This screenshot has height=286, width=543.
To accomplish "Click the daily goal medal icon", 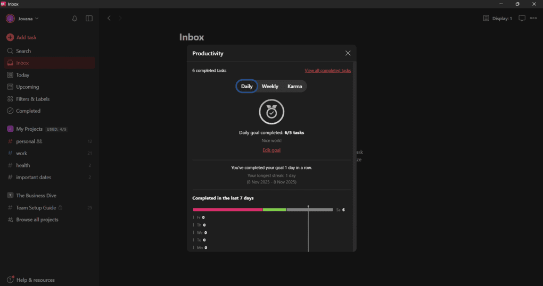I will [x=271, y=112].
